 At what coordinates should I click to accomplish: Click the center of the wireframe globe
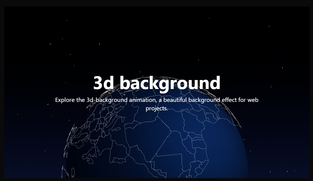tap(156, 144)
